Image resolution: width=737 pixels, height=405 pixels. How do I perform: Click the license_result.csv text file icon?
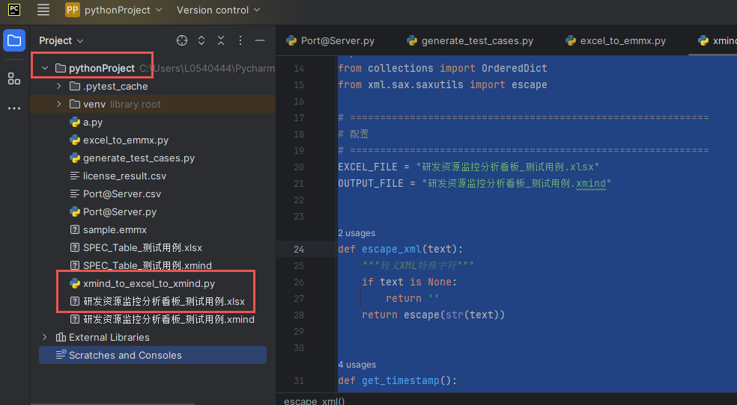75,176
